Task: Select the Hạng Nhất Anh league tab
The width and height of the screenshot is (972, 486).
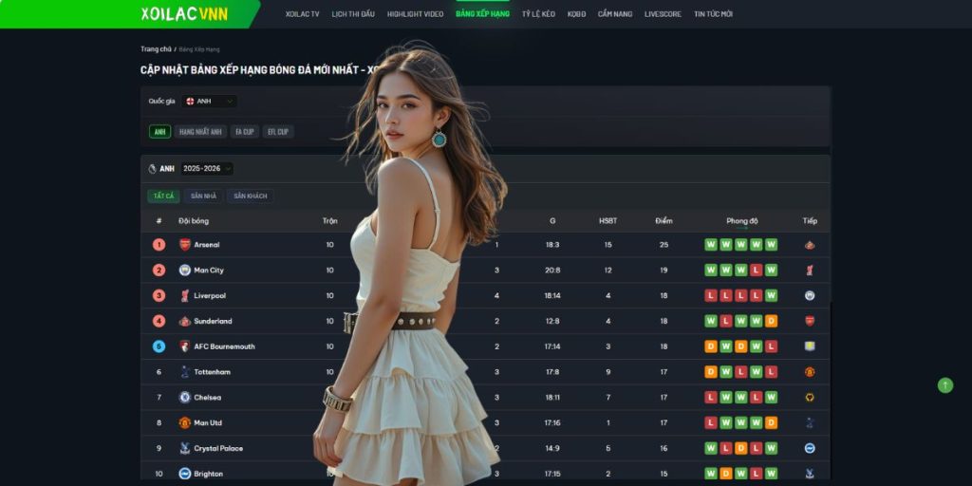Action: 200,132
